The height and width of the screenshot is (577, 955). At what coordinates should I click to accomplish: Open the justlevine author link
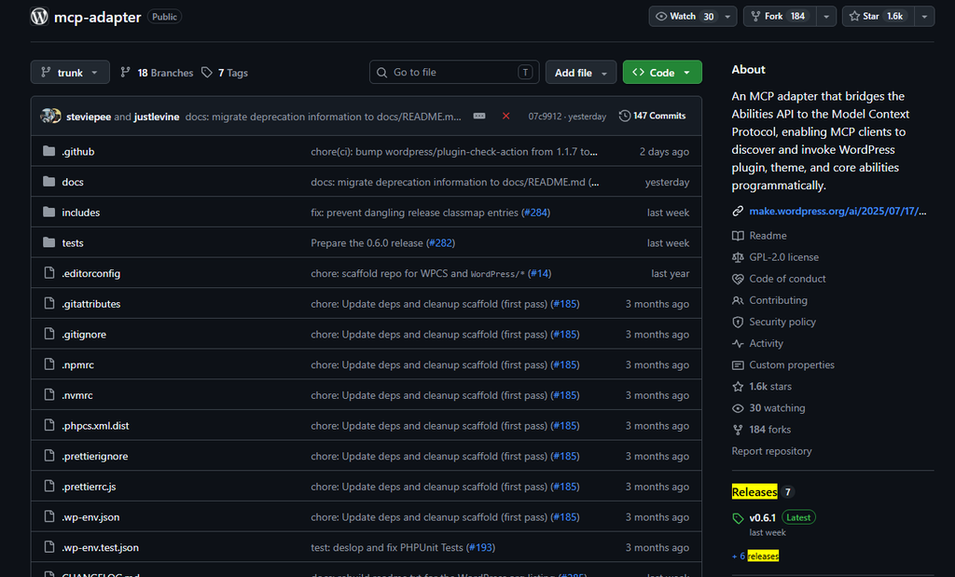[157, 117]
